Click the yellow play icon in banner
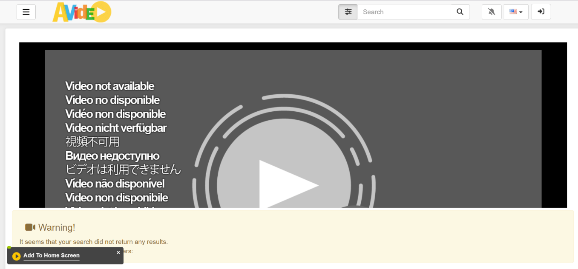The image size is (578, 269). click(x=17, y=256)
